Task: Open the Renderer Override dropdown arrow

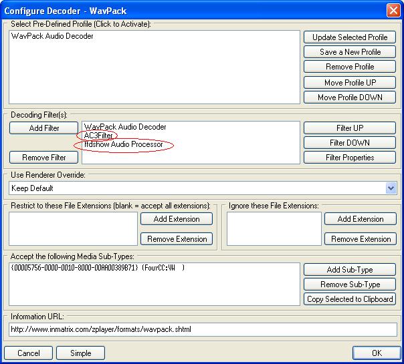Action: click(x=391, y=188)
